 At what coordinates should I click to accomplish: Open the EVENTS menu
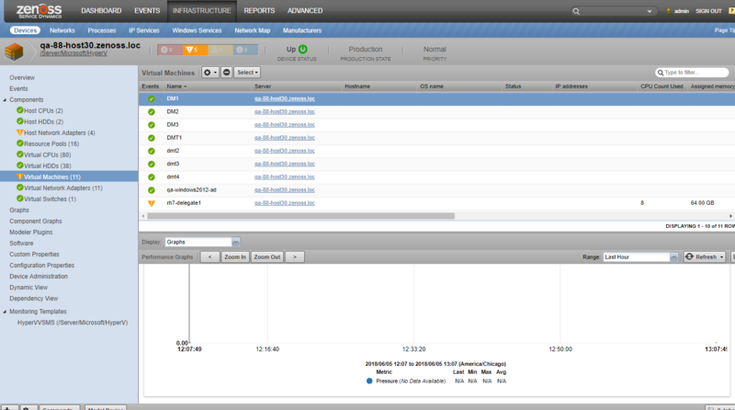[x=147, y=11]
